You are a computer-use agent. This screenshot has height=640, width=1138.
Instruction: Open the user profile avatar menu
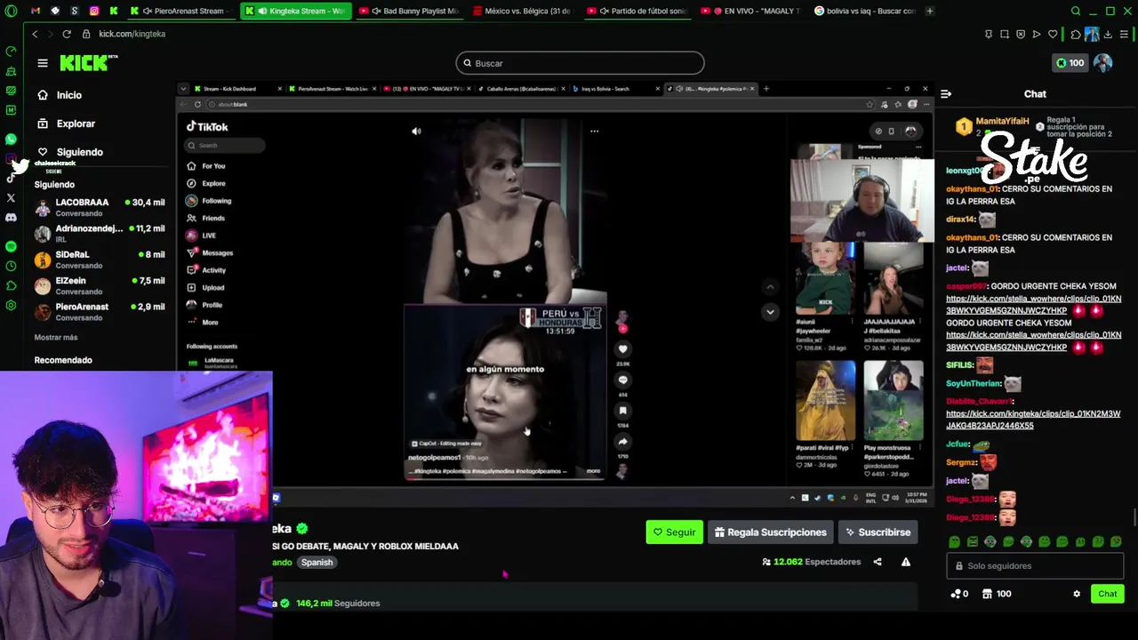point(1103,63)
